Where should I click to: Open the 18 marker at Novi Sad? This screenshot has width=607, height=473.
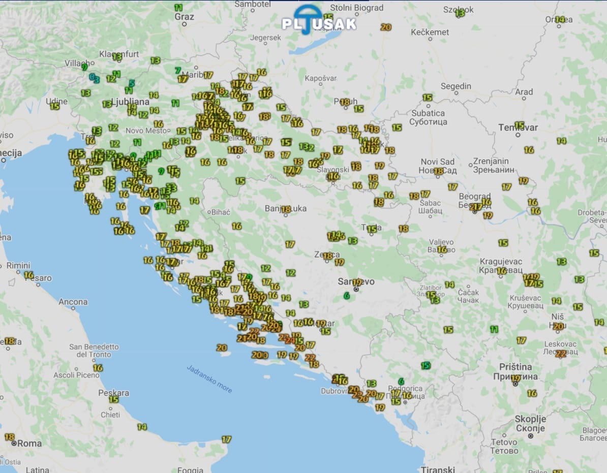click(x=438, y=171)
